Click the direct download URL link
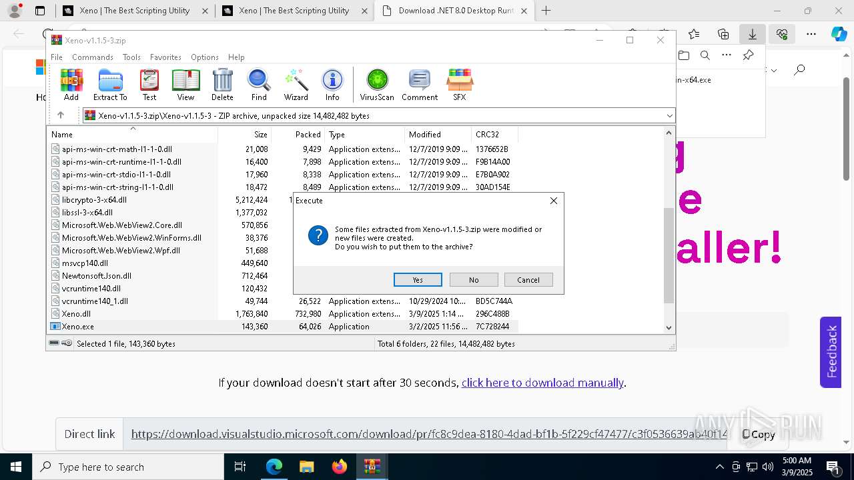The image size is (854, 480). coord(429,434)
